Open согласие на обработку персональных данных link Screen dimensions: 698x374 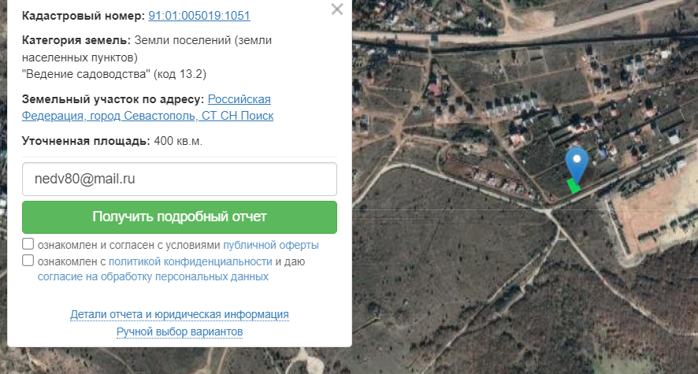[153, 276]
